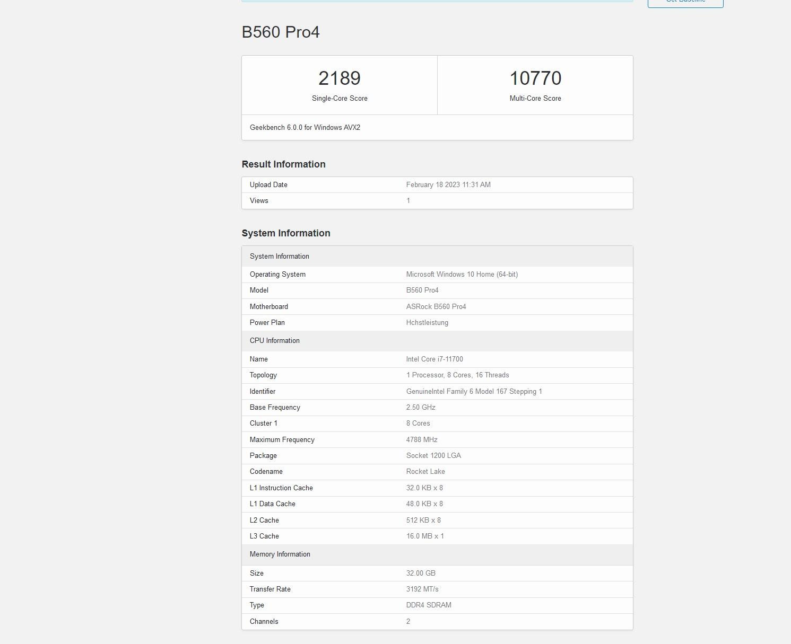This screenshot has width=791, height=644.
Task: Click the L3 Cache value 16.0 MB
Action: [x=425, y=536]
